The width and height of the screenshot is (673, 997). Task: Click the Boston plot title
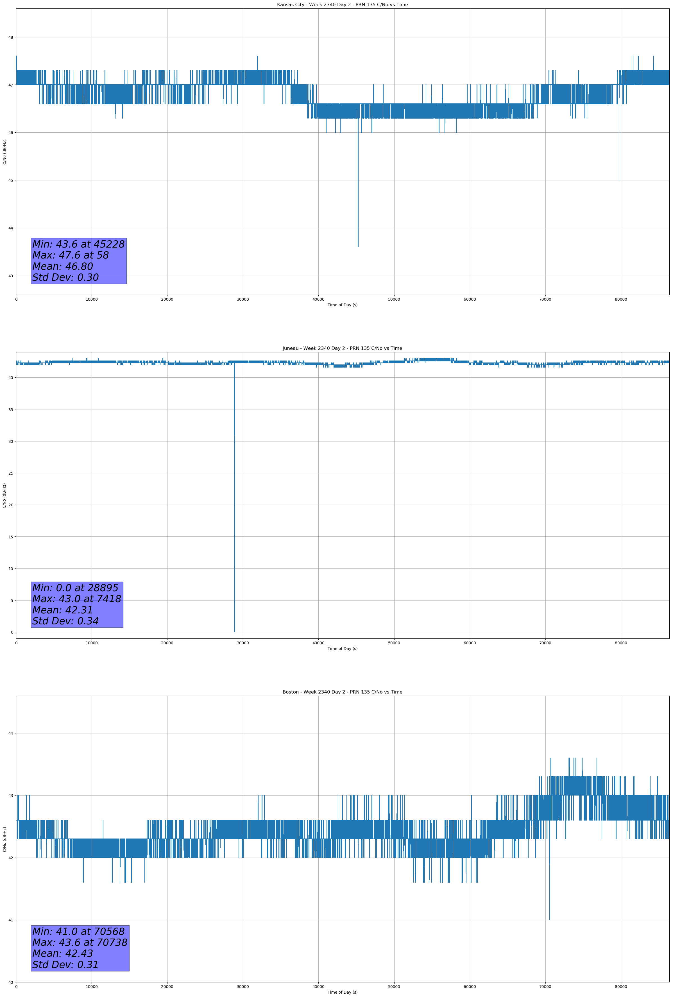(x=342, y=692)
